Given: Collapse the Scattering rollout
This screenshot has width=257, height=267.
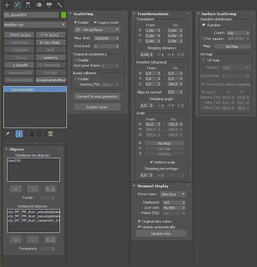Looking at the screenshot, I should tap(70, 14).
